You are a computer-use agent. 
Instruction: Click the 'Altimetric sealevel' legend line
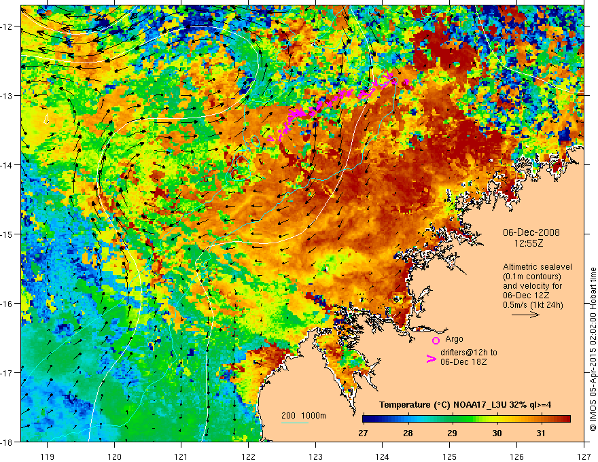tap(538, 267)
